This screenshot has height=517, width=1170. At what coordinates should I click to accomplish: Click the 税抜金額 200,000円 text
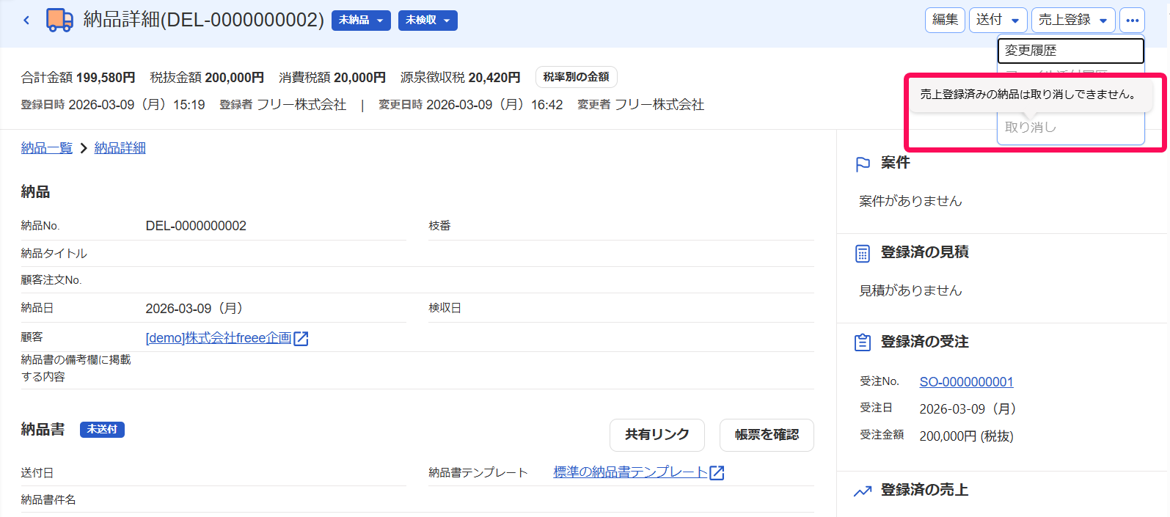point(207,78)
